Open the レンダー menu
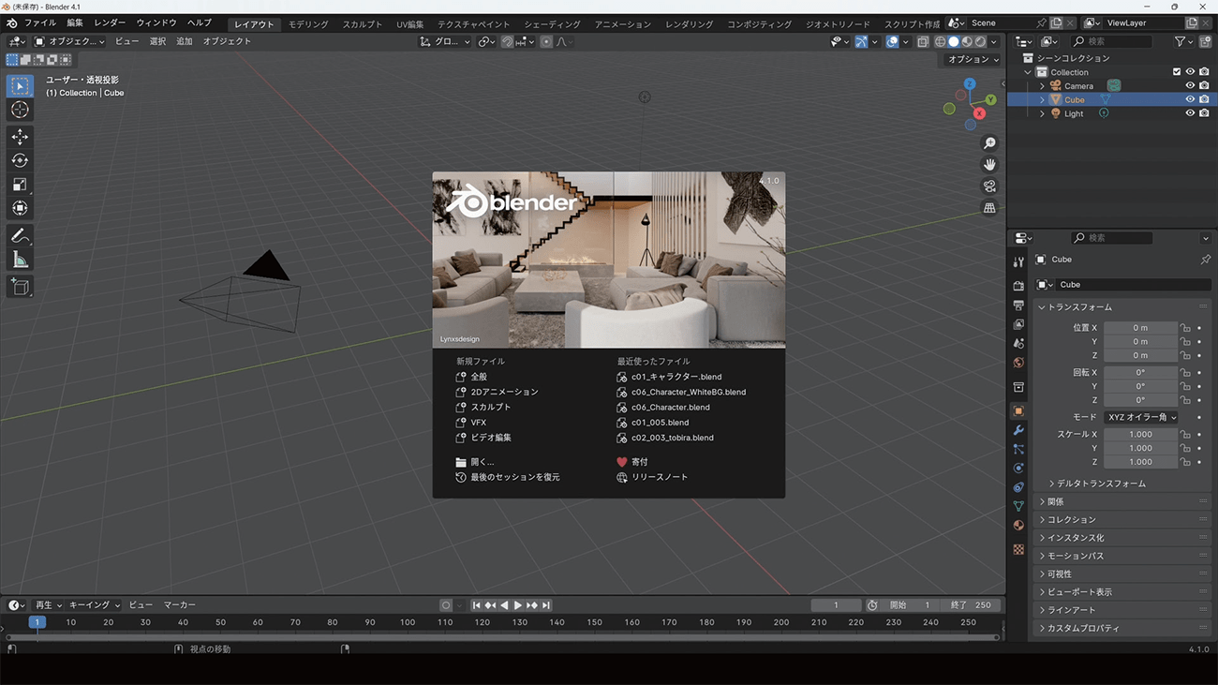Viewport: 1218px width, 685px height. [x=110, y=22]
